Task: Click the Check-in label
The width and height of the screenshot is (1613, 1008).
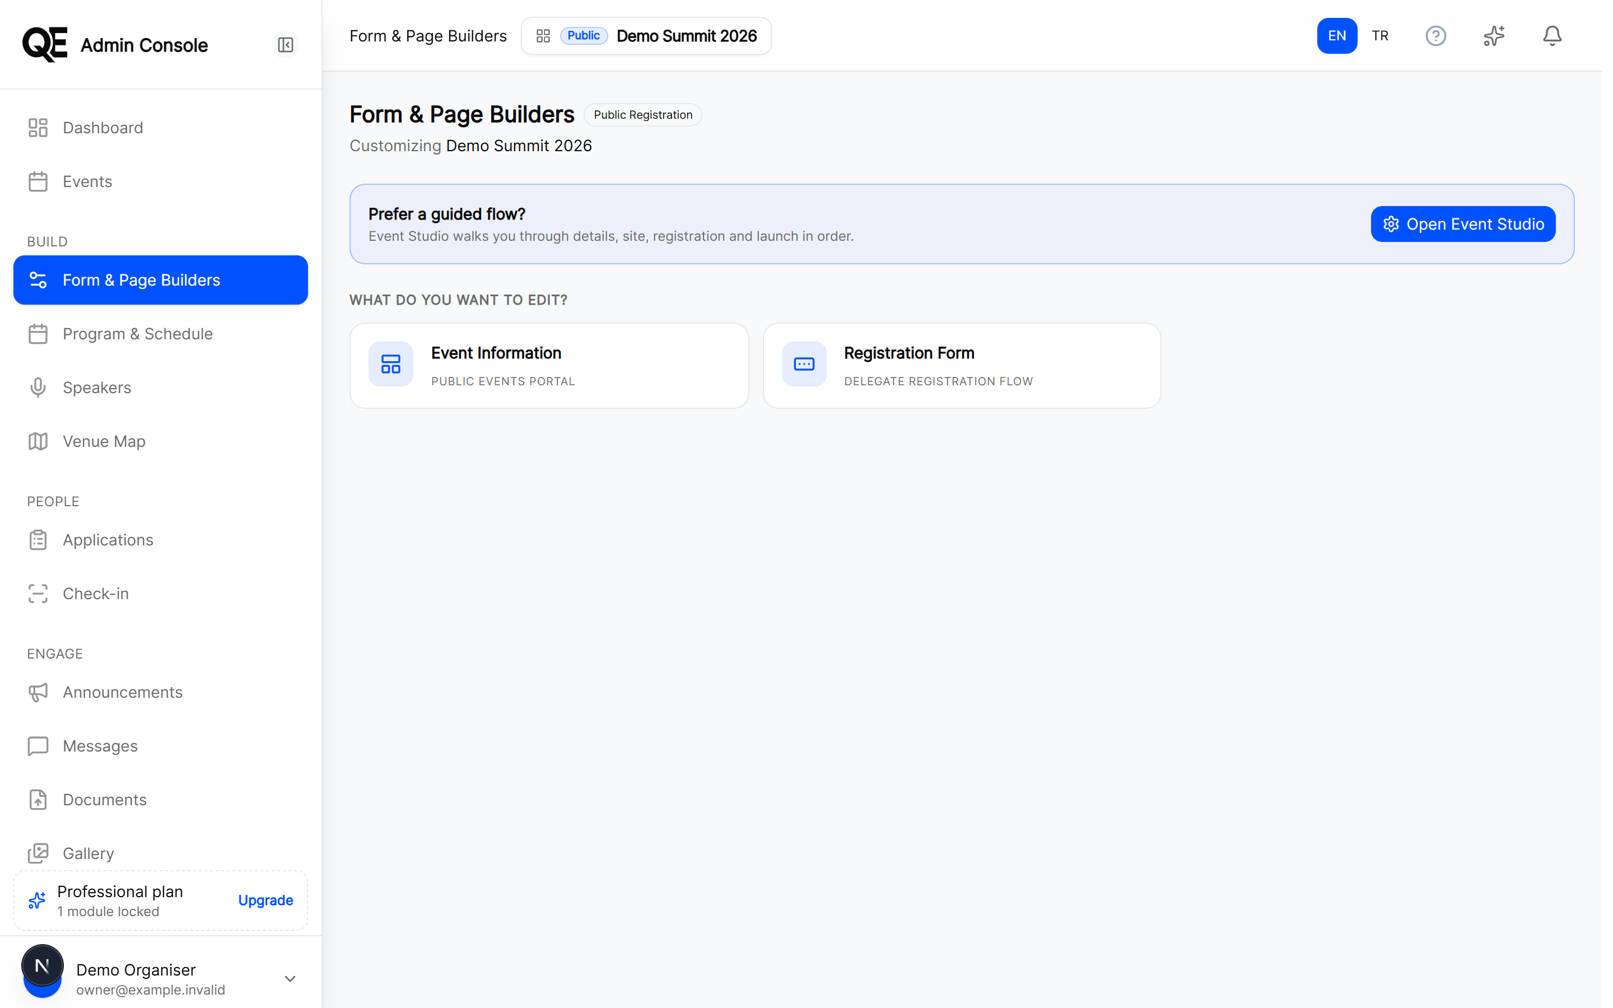Action: click(96, 594)
